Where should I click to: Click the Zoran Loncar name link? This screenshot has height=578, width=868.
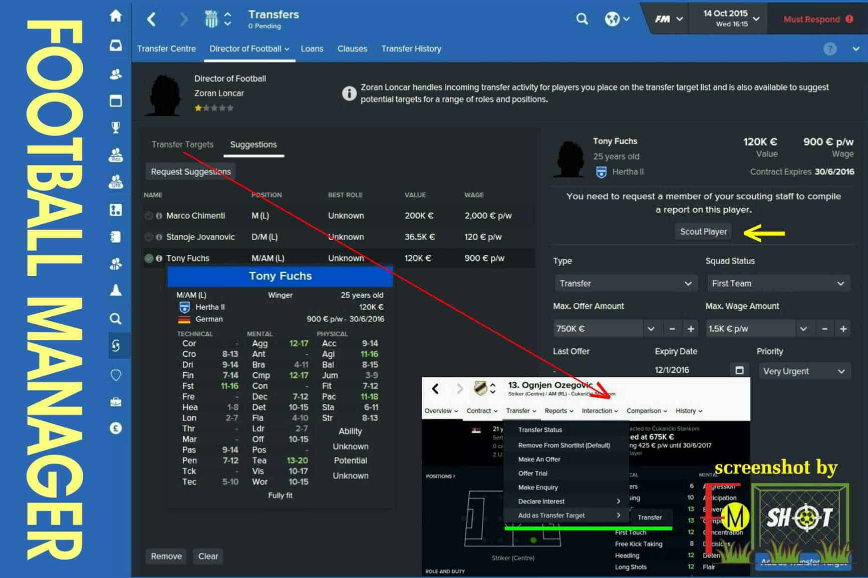point(219,93)
